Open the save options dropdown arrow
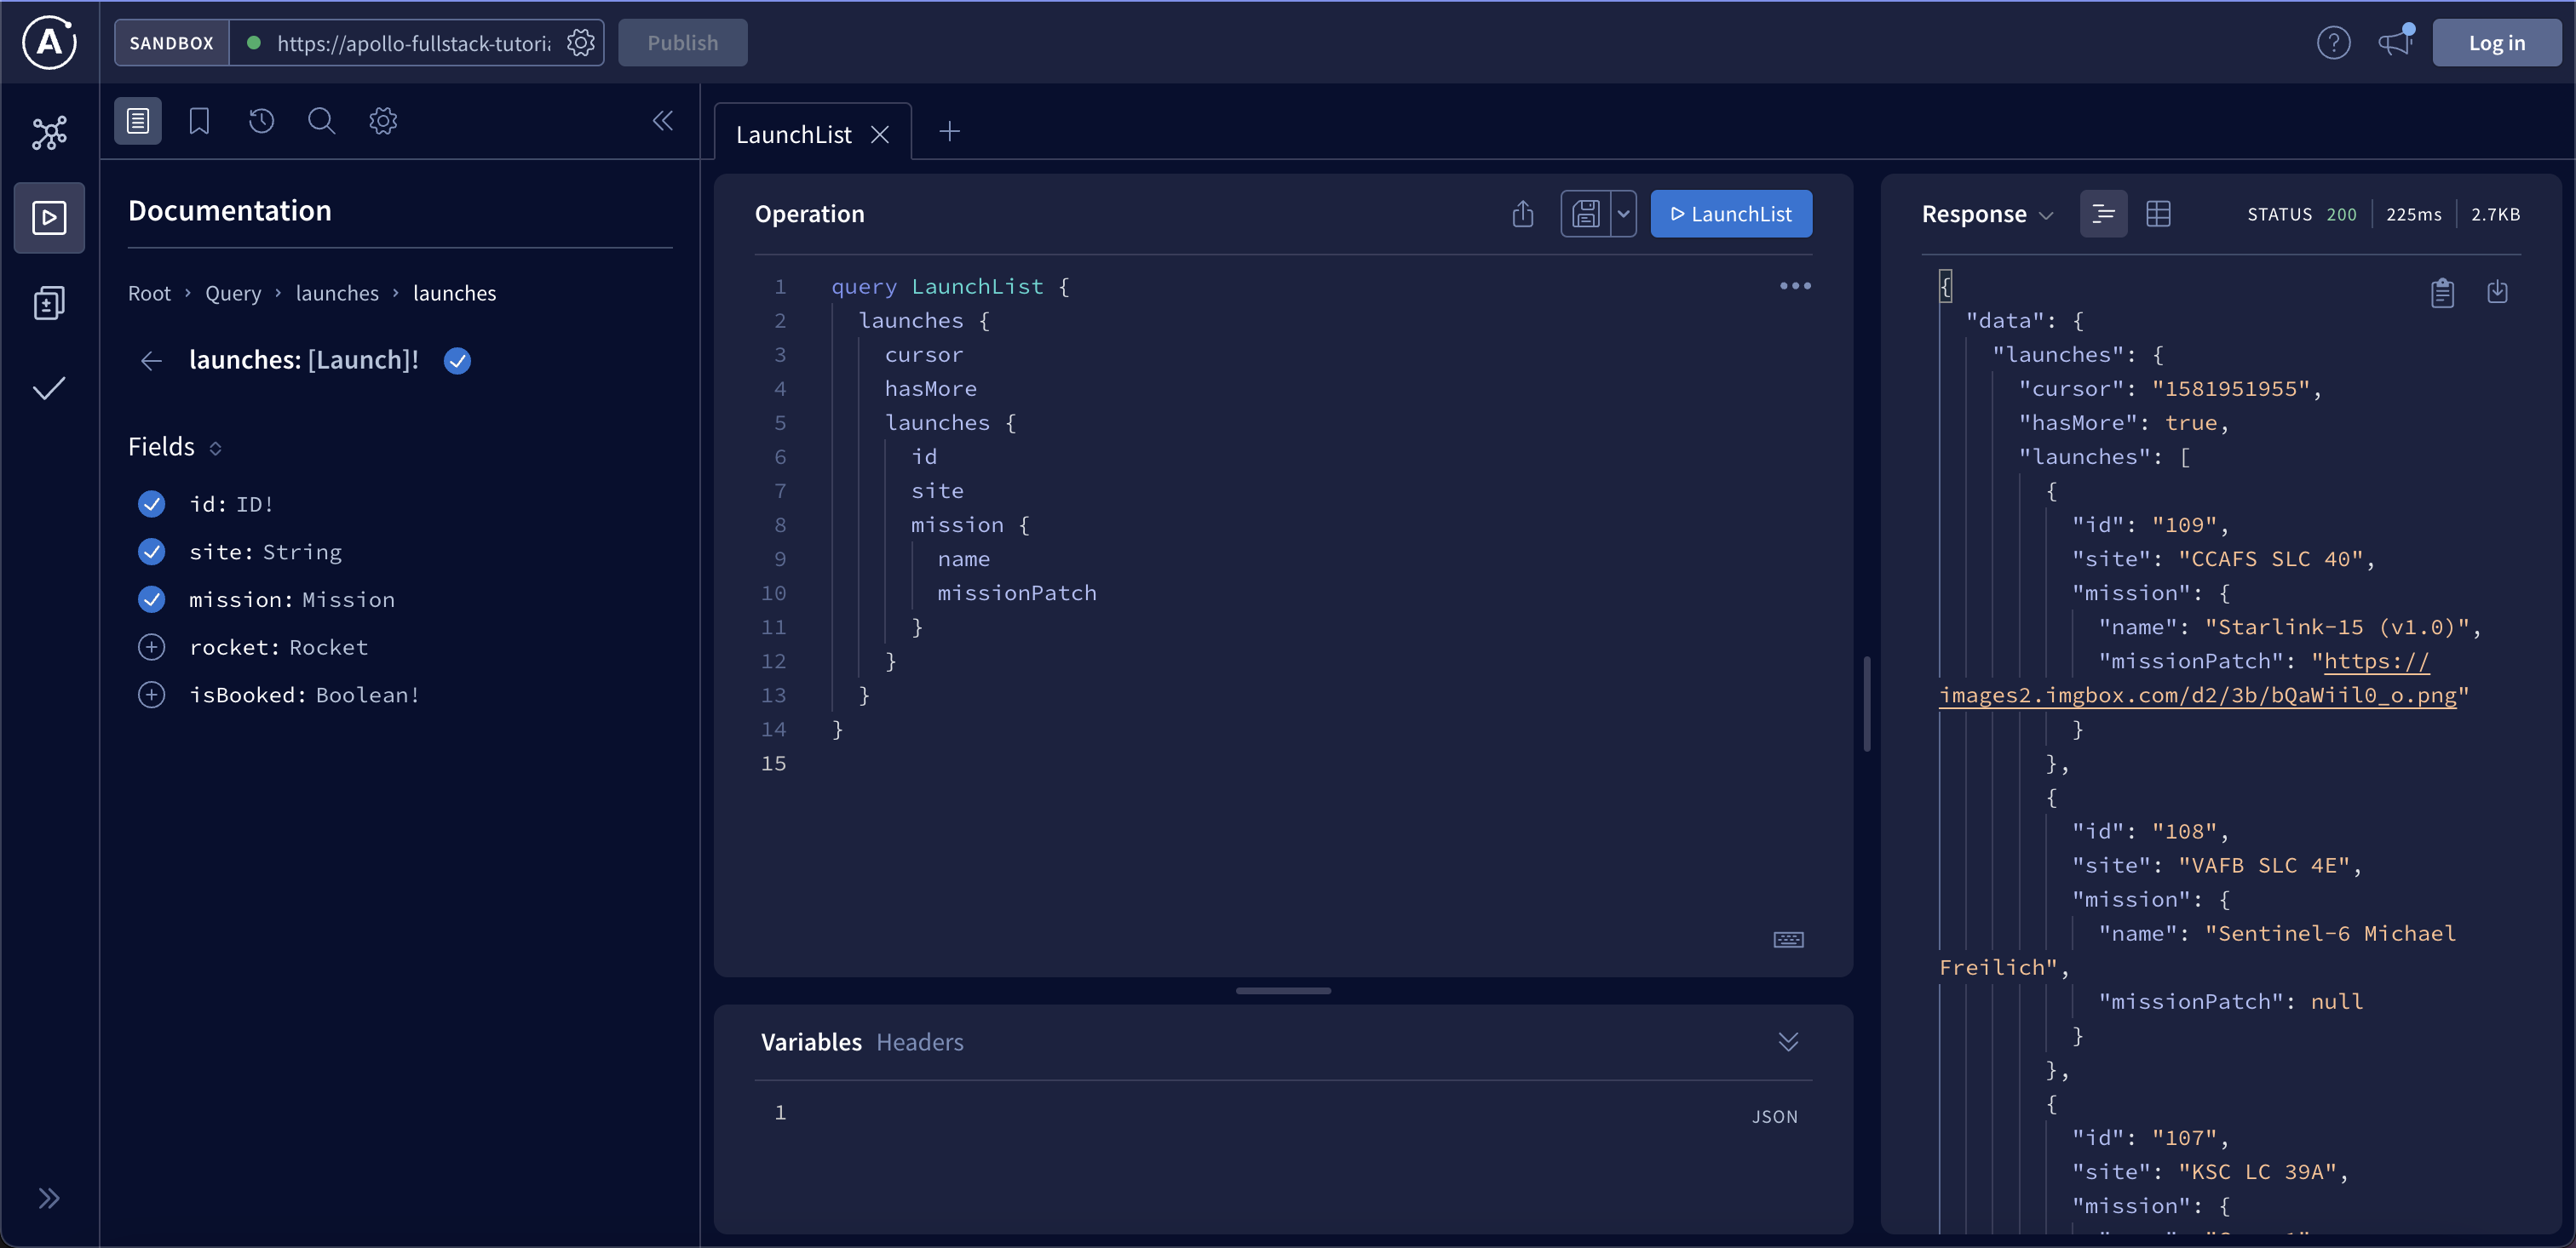The width and height of the screenshot is (2576, 1248). [1623, 214]
